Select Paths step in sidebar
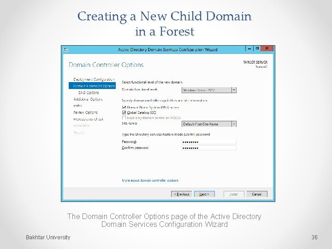This screenshot has height=249, width=332. click(x=77, y=106)
